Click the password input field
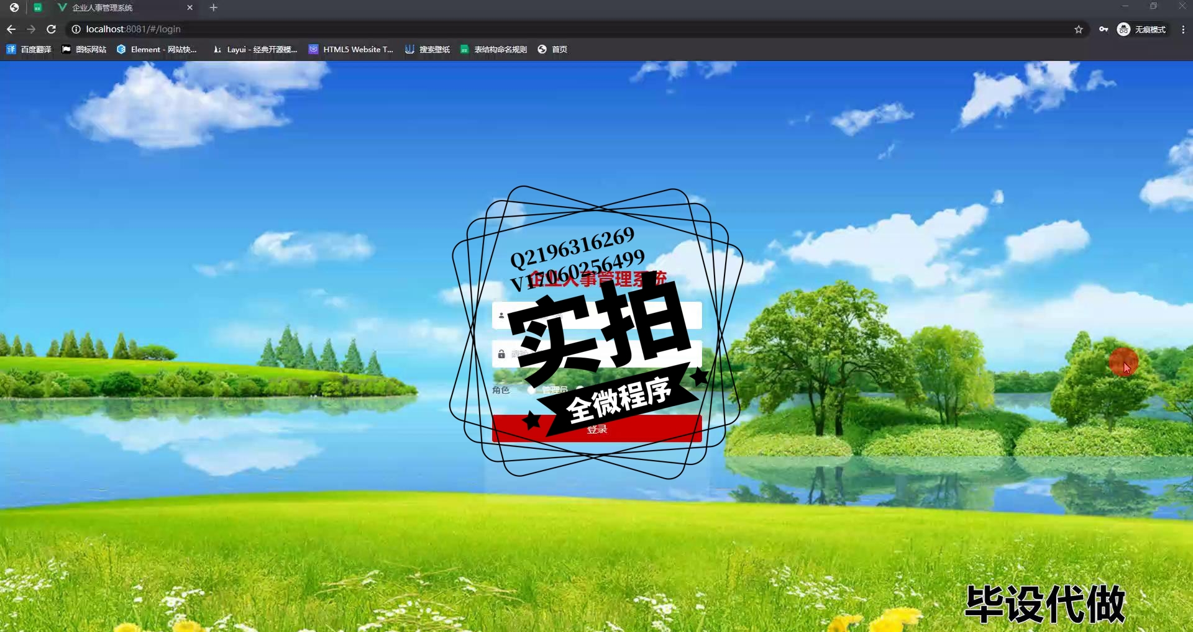 596,354
